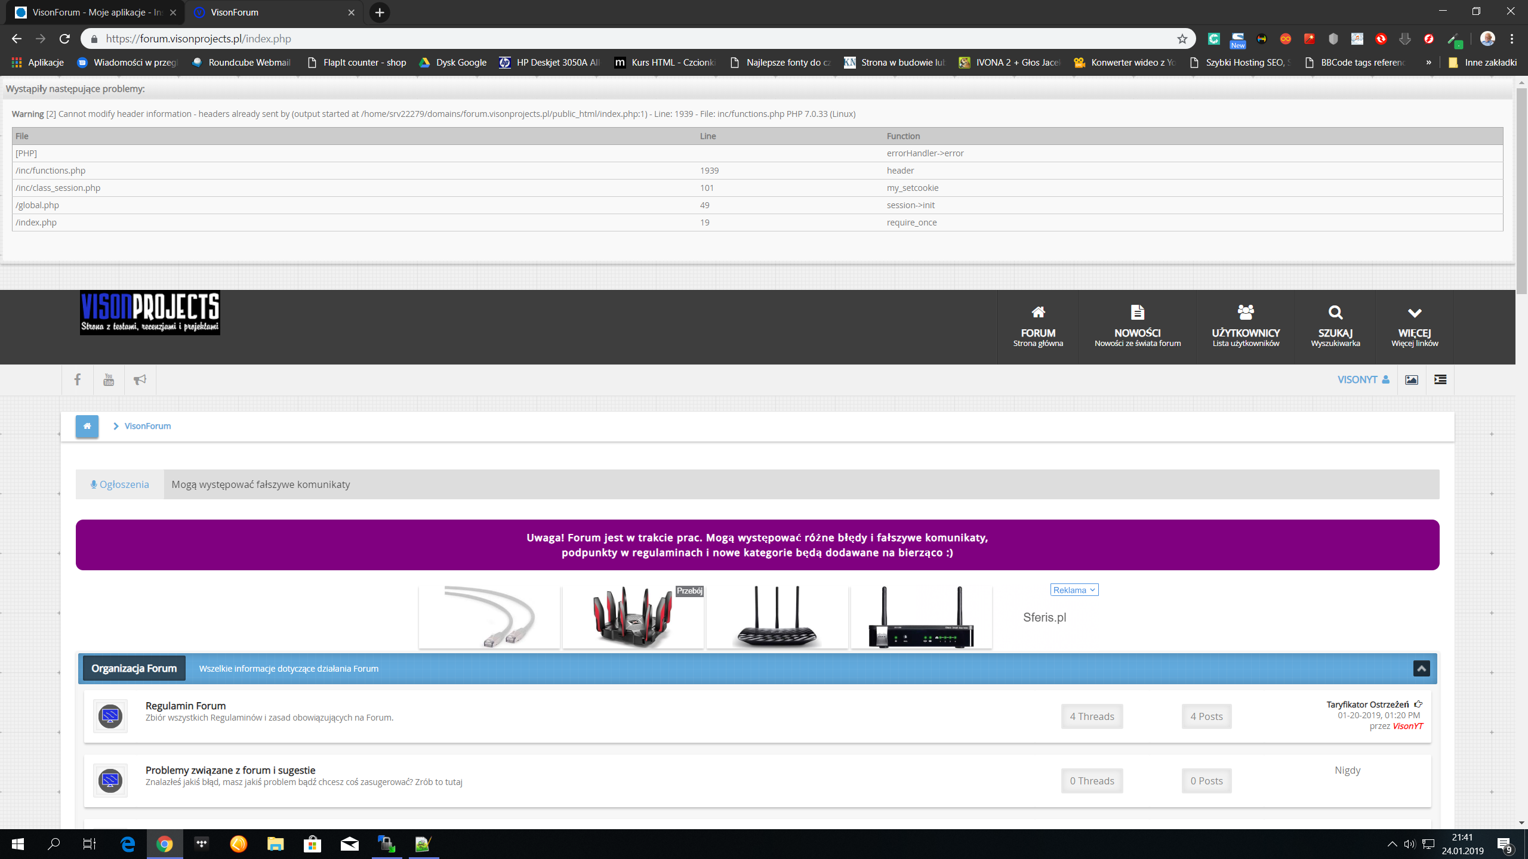This screenshot has height=859, width=1528.
Task: Open the YouTube icon link
Action: (x=109, y=379)
